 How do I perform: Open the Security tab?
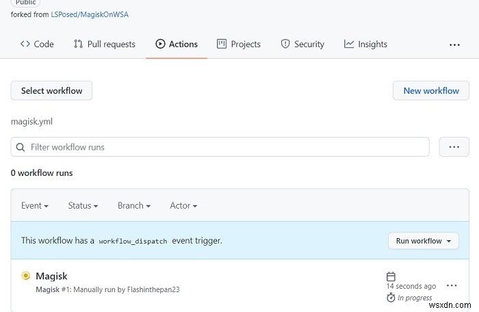coord(302,44)
